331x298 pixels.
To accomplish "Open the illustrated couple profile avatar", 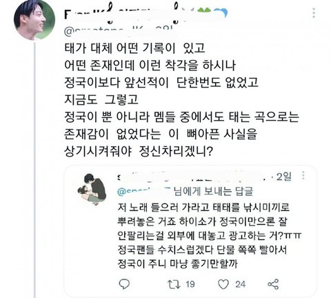I will [x=92, y=190].
